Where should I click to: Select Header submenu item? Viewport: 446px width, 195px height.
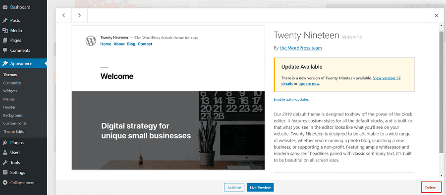point(9,107)
